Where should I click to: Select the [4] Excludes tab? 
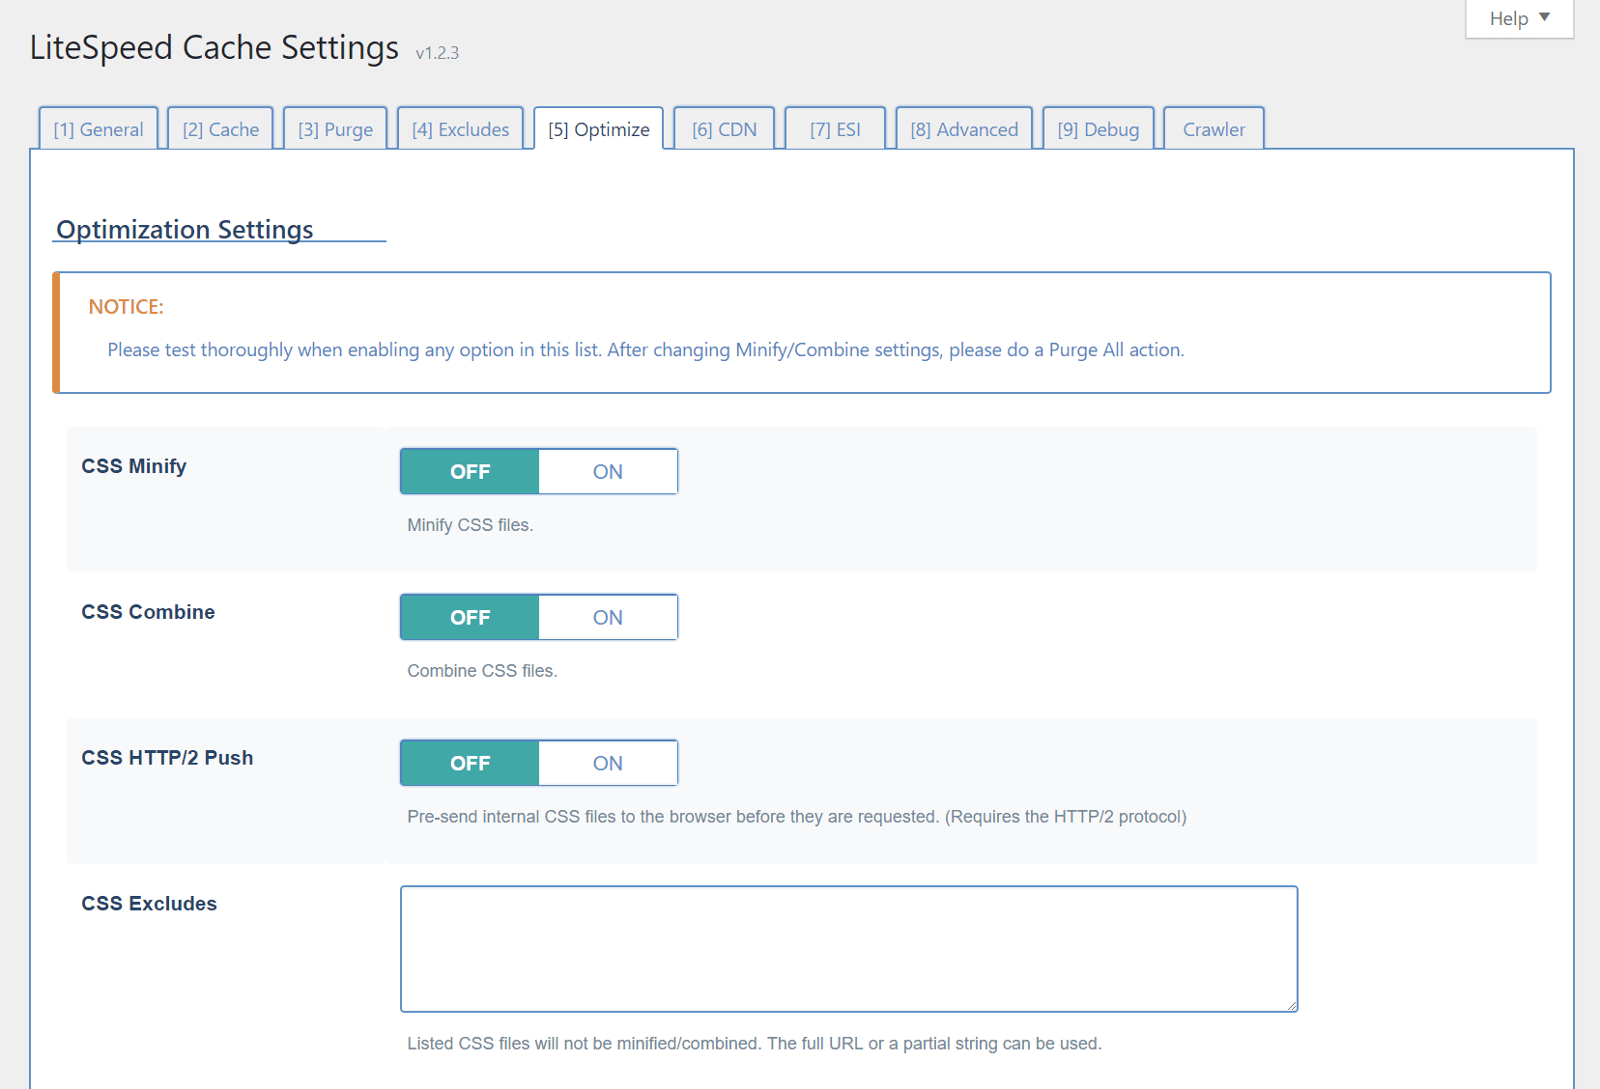pos(461,128)
